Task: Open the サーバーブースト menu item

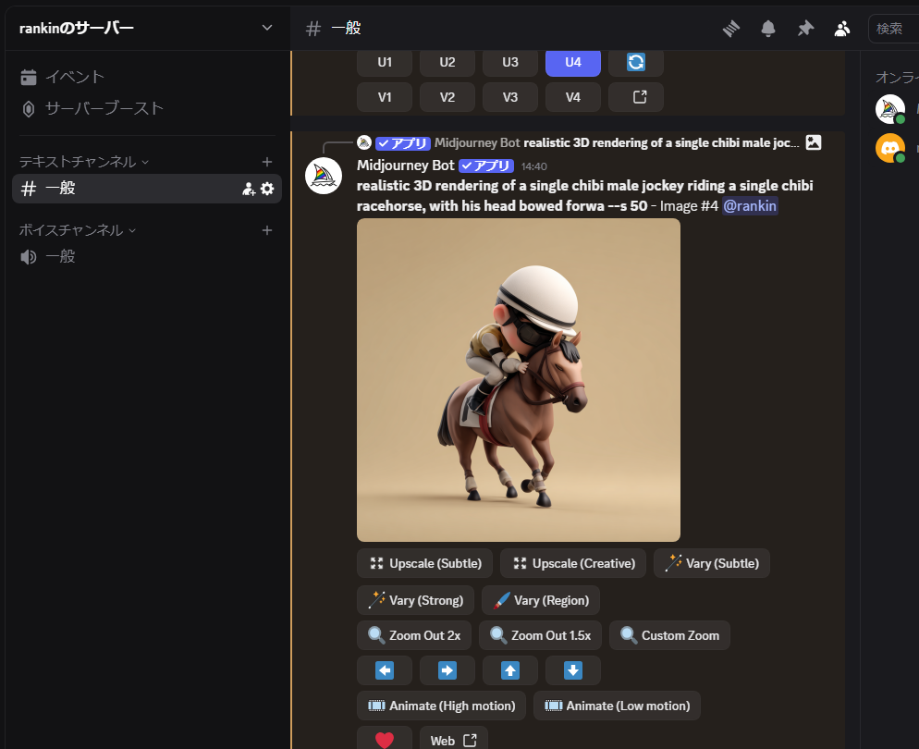Action: click(104, 108)
